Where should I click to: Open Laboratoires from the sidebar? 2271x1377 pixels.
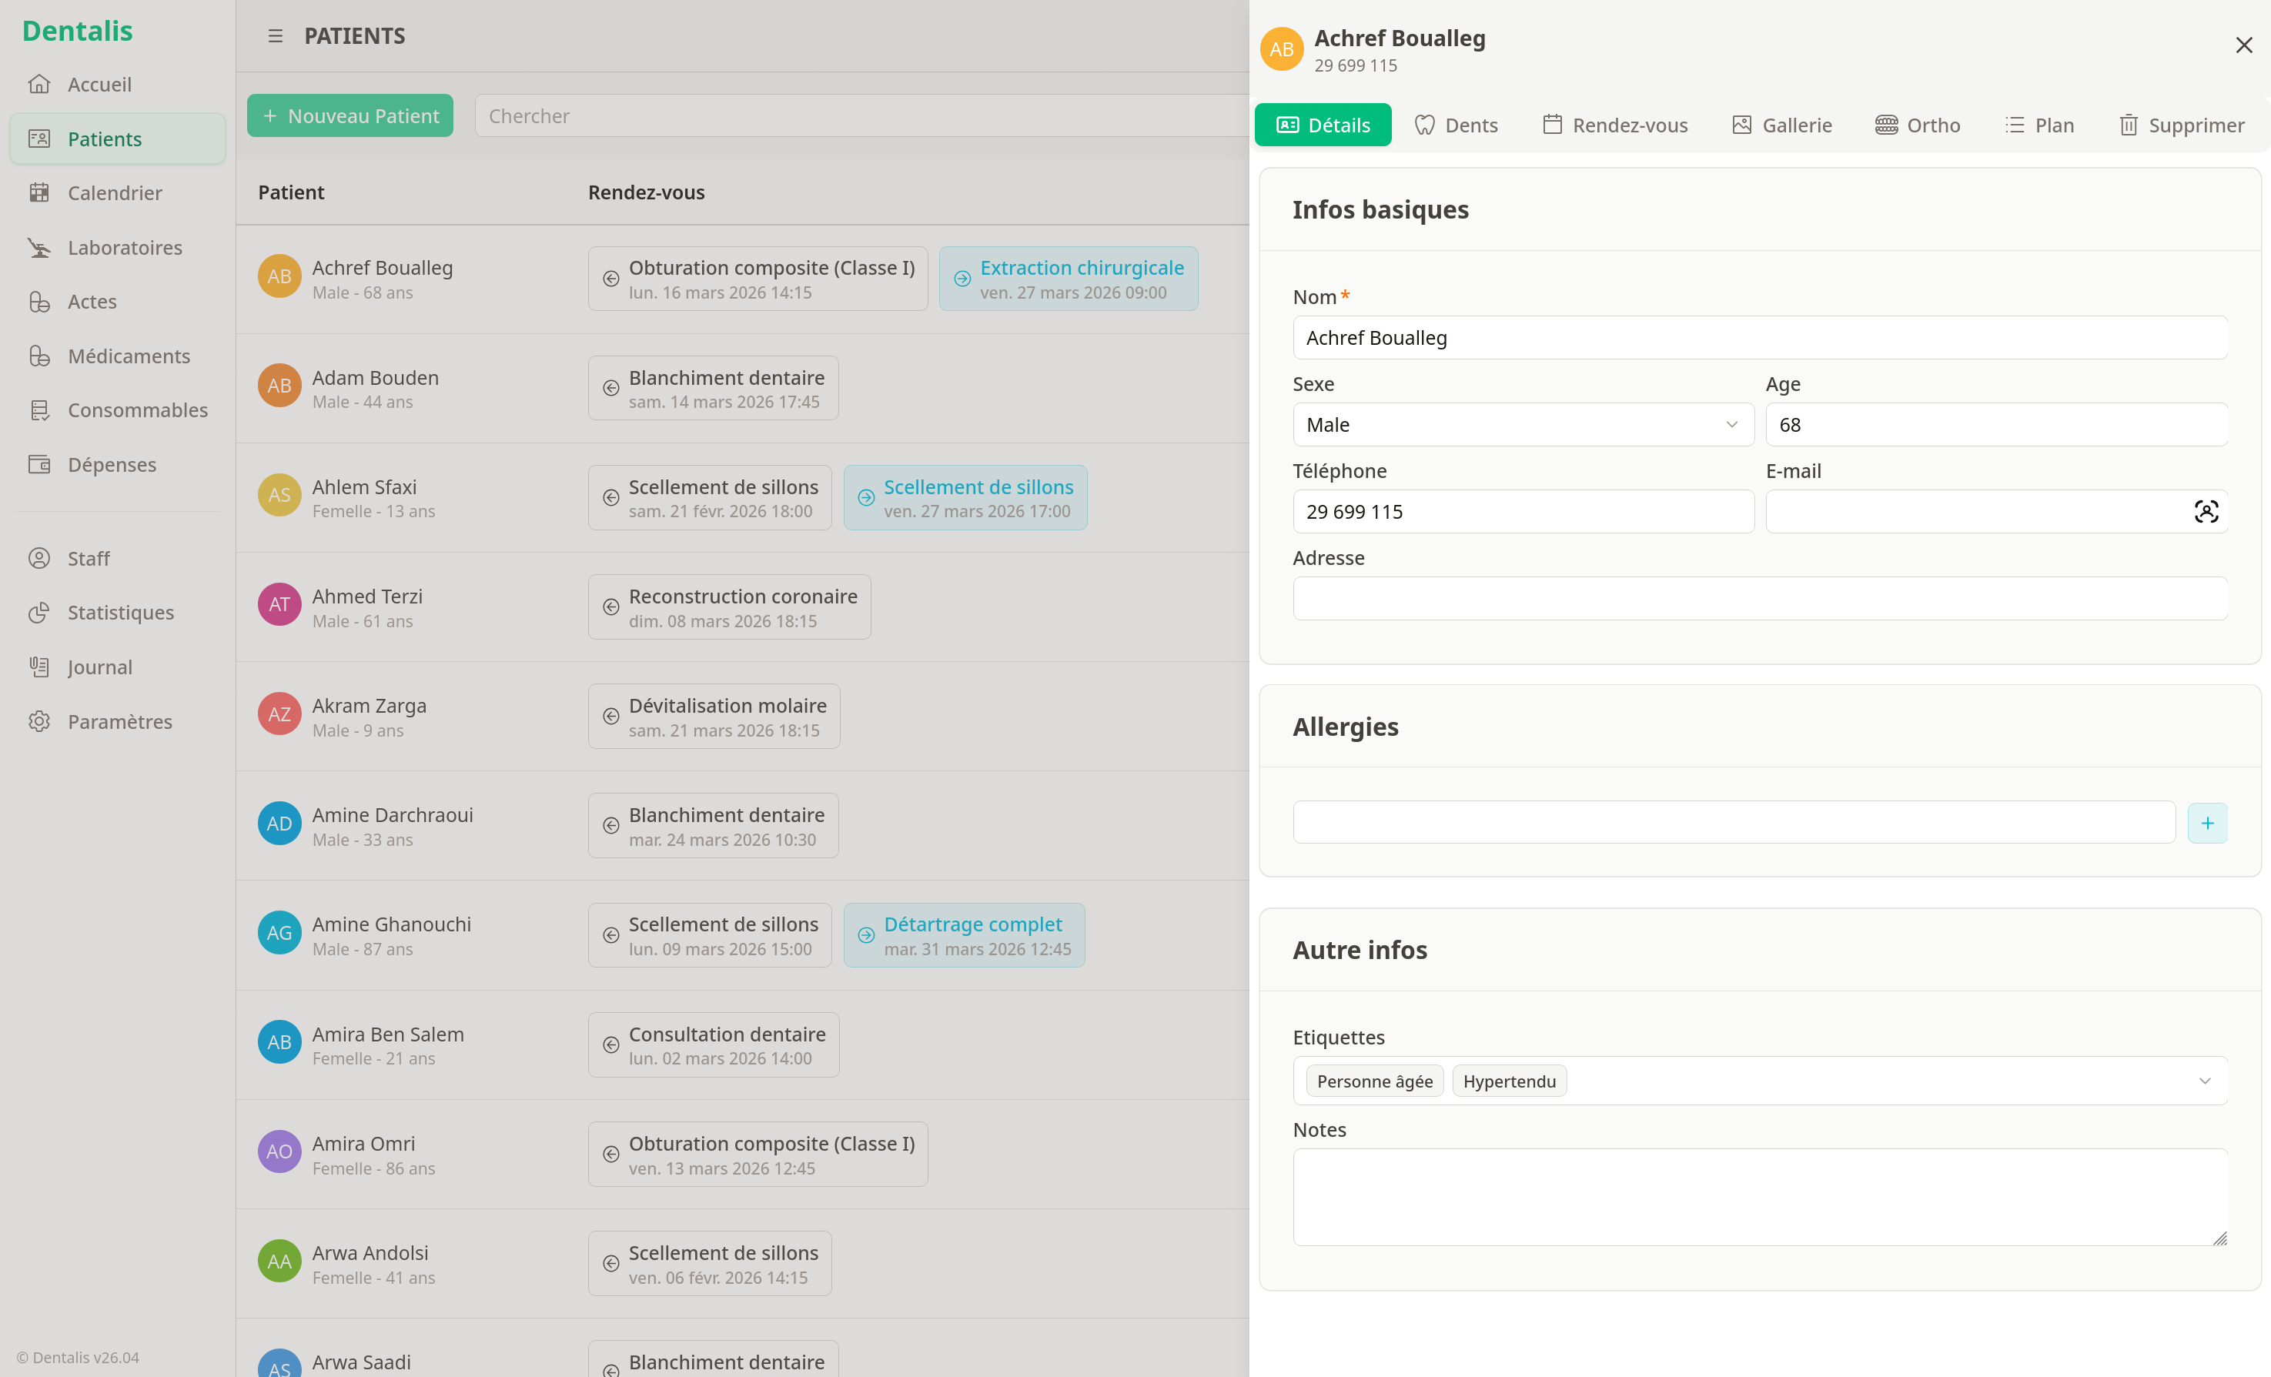125,247
